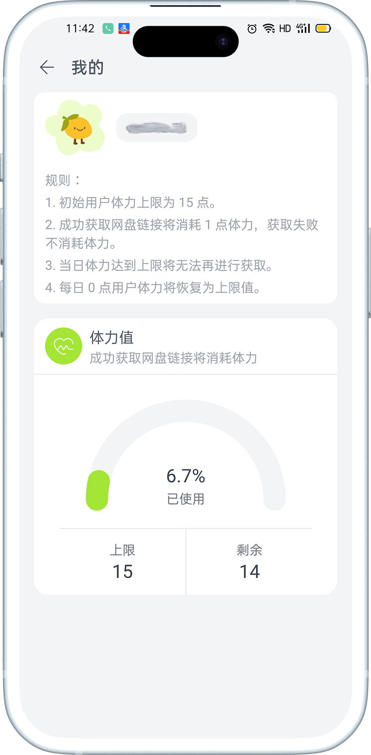The height and width of the screenshot is (755, 371).
Task: Tap rule 4 about daily stamina reset
Action: [x=153, y=288]
